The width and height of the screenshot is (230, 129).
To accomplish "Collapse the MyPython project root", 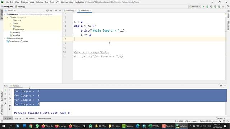I will [x=5, y=14].
